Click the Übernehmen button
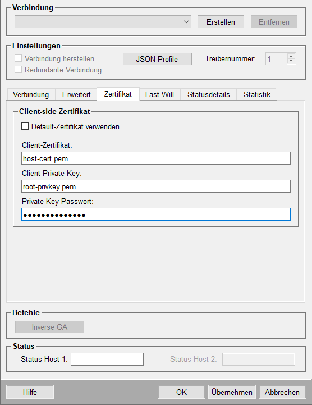The height and width of the screenshot is (405, 312). click(232, 392)
